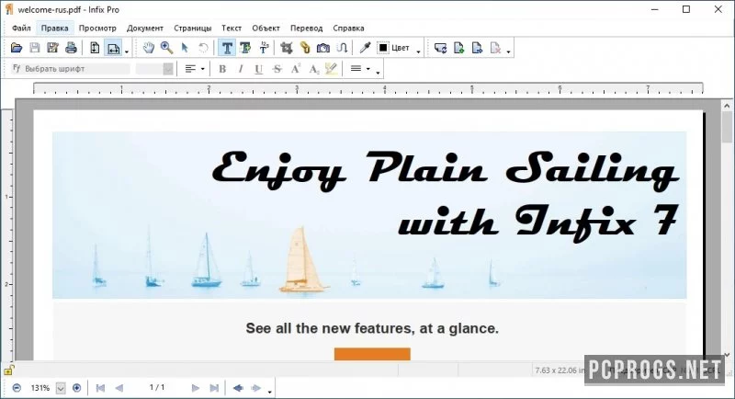Open the Справка menu
Viewport: 735px width, 399px height.
click(x=349, y=28)
